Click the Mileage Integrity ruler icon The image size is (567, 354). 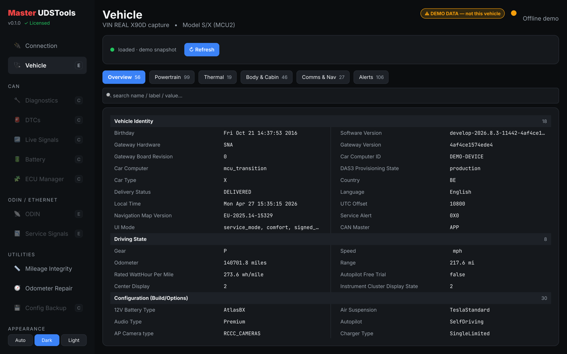click(x=17, y=269)
